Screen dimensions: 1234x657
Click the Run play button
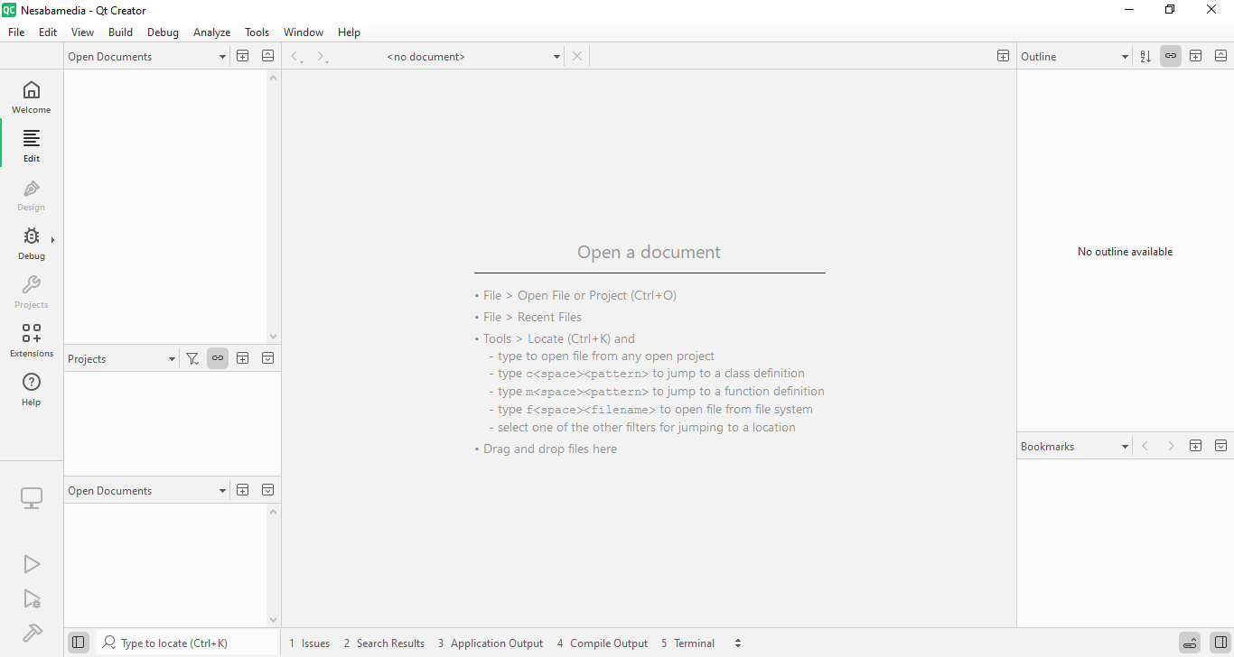(32, 564)
